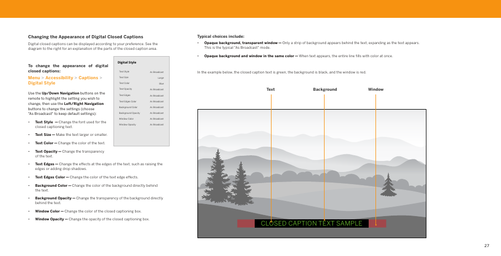Click 'Opaque background and window in the same color'
The image size is (501, 256).
pos(249,56)
